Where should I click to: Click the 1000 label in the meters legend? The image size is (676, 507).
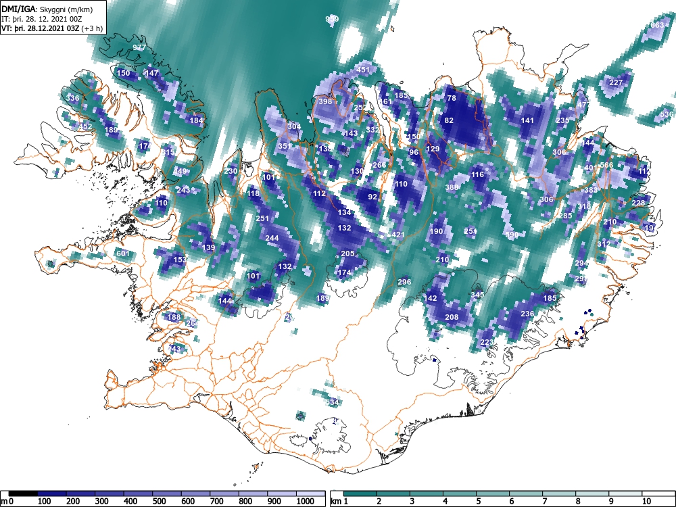tap(306, 502)
